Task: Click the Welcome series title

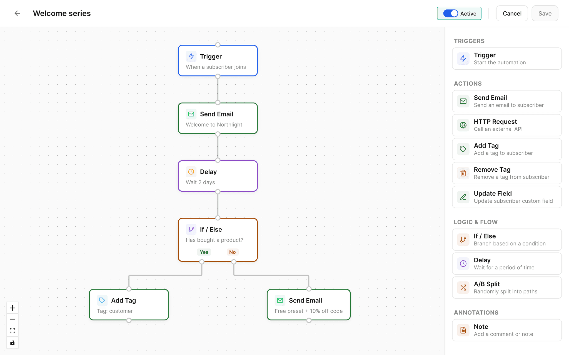Action: pos(62,13)
